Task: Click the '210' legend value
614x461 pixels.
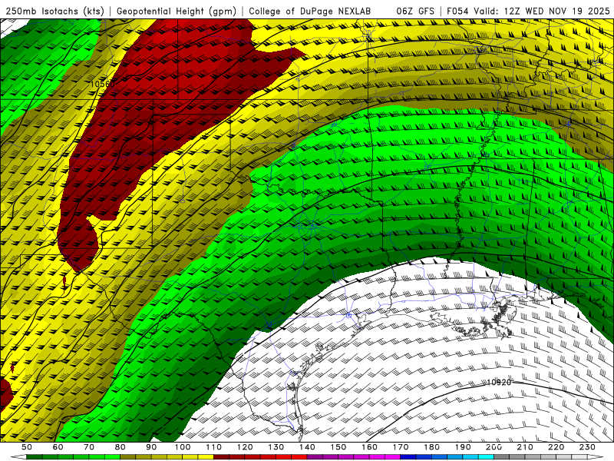Action: (x=526, y=447)
